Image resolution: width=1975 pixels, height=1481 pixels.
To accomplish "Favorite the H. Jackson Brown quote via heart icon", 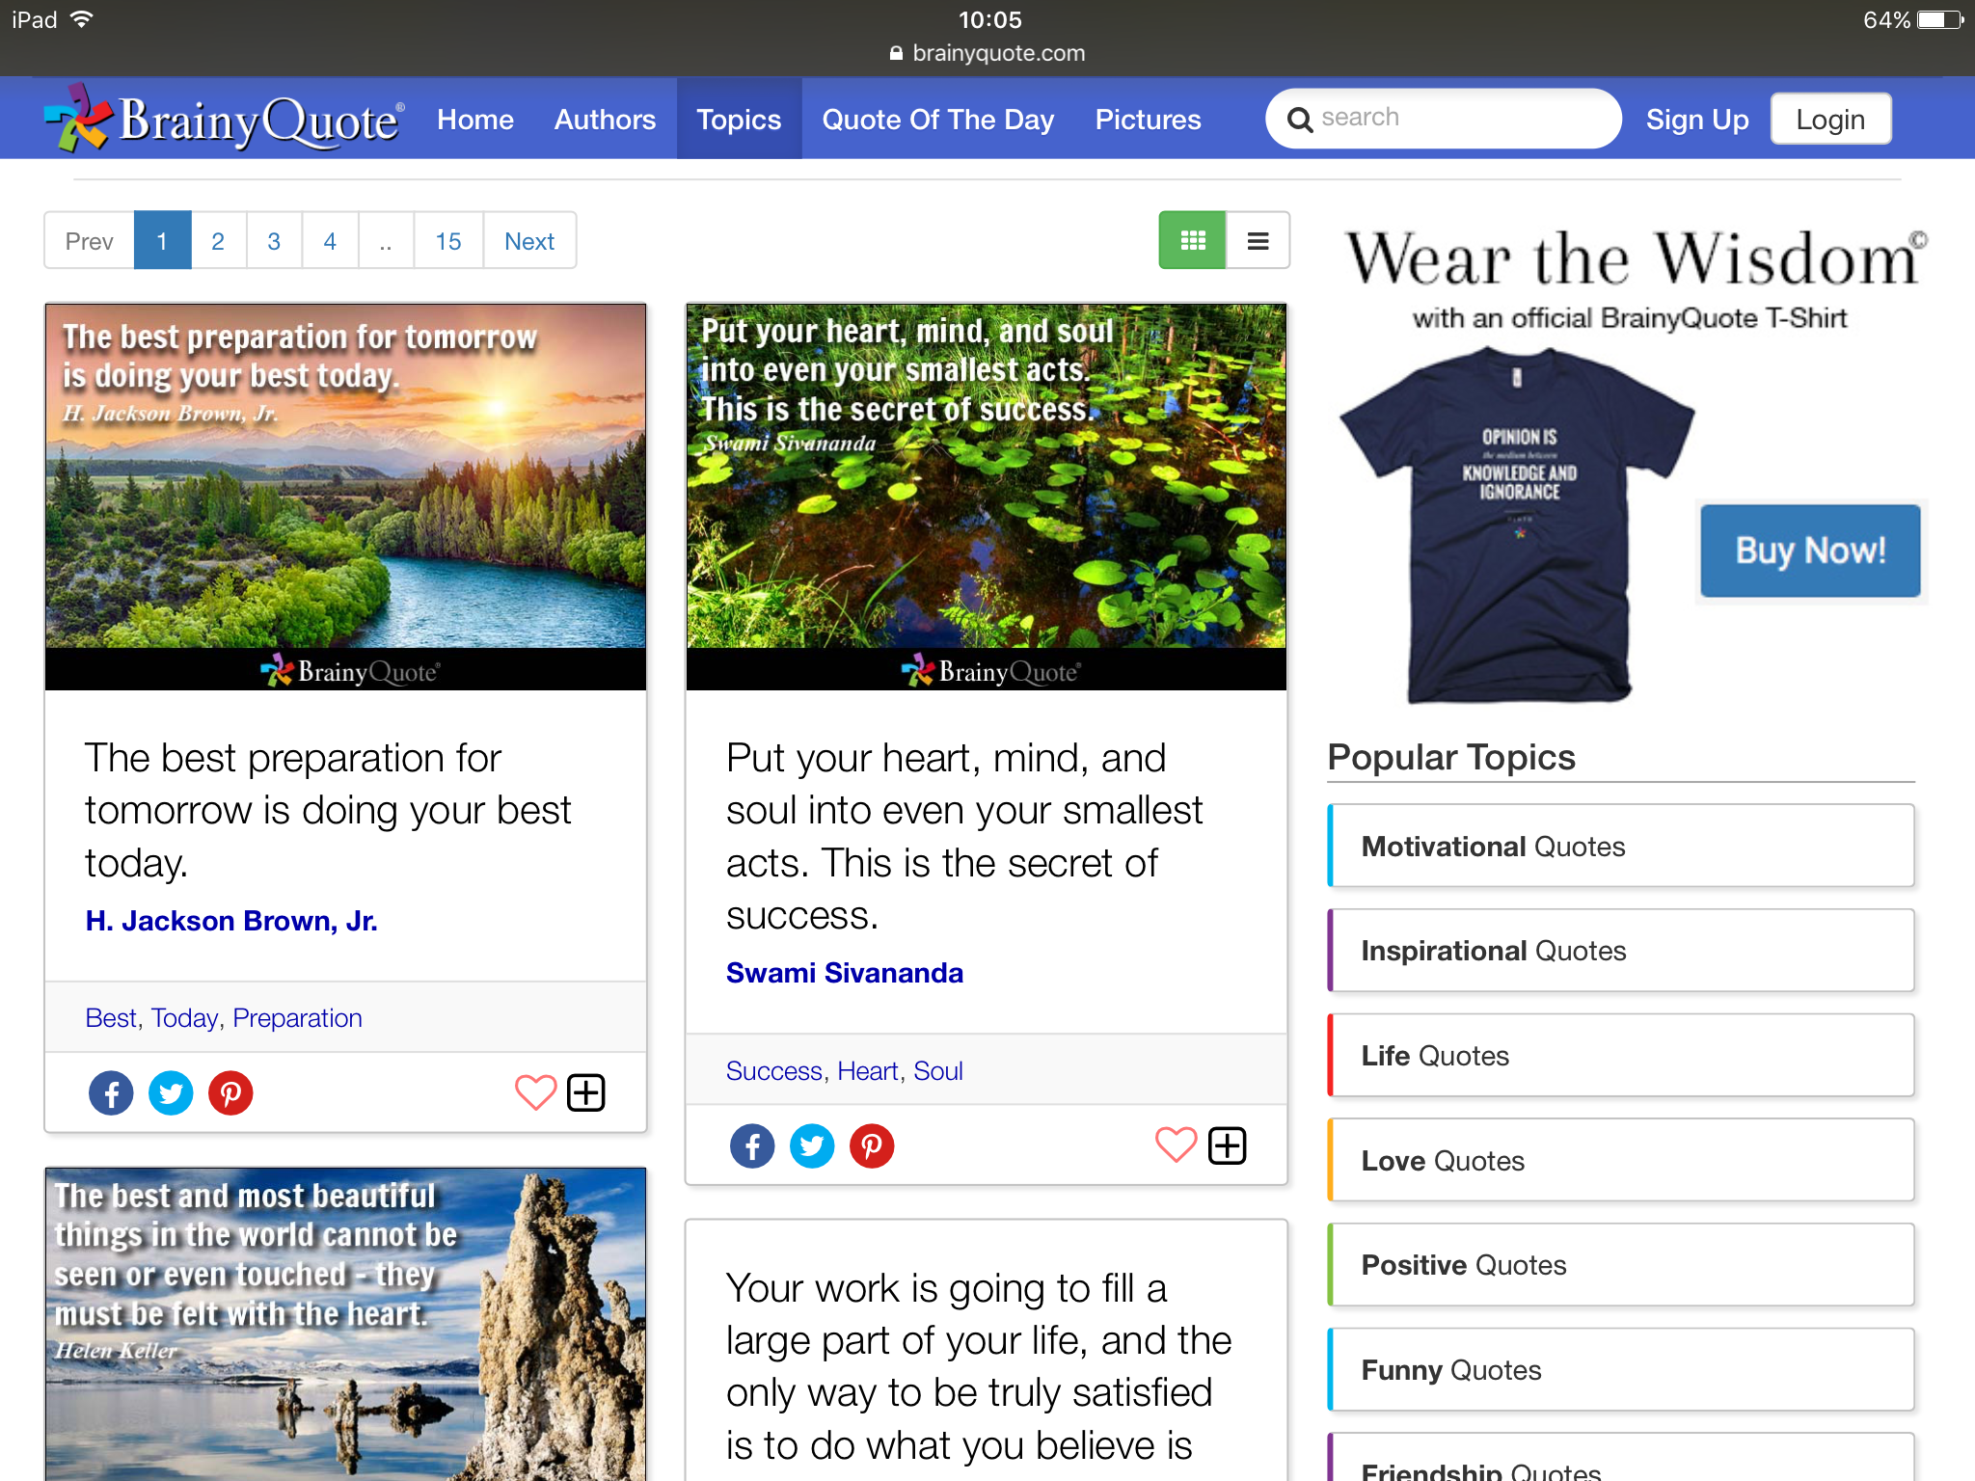I will [535, 1092].
